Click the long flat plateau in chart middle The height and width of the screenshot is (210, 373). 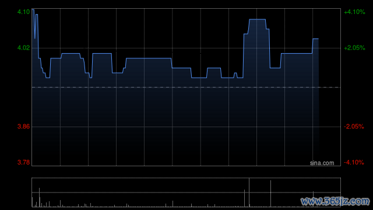(149, 58)
